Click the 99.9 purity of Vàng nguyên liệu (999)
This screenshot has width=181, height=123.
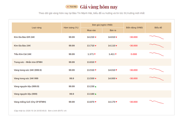click(x=72, y=94)
